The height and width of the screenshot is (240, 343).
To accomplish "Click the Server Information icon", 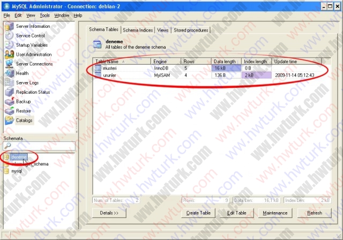I will tap(10, 26).
